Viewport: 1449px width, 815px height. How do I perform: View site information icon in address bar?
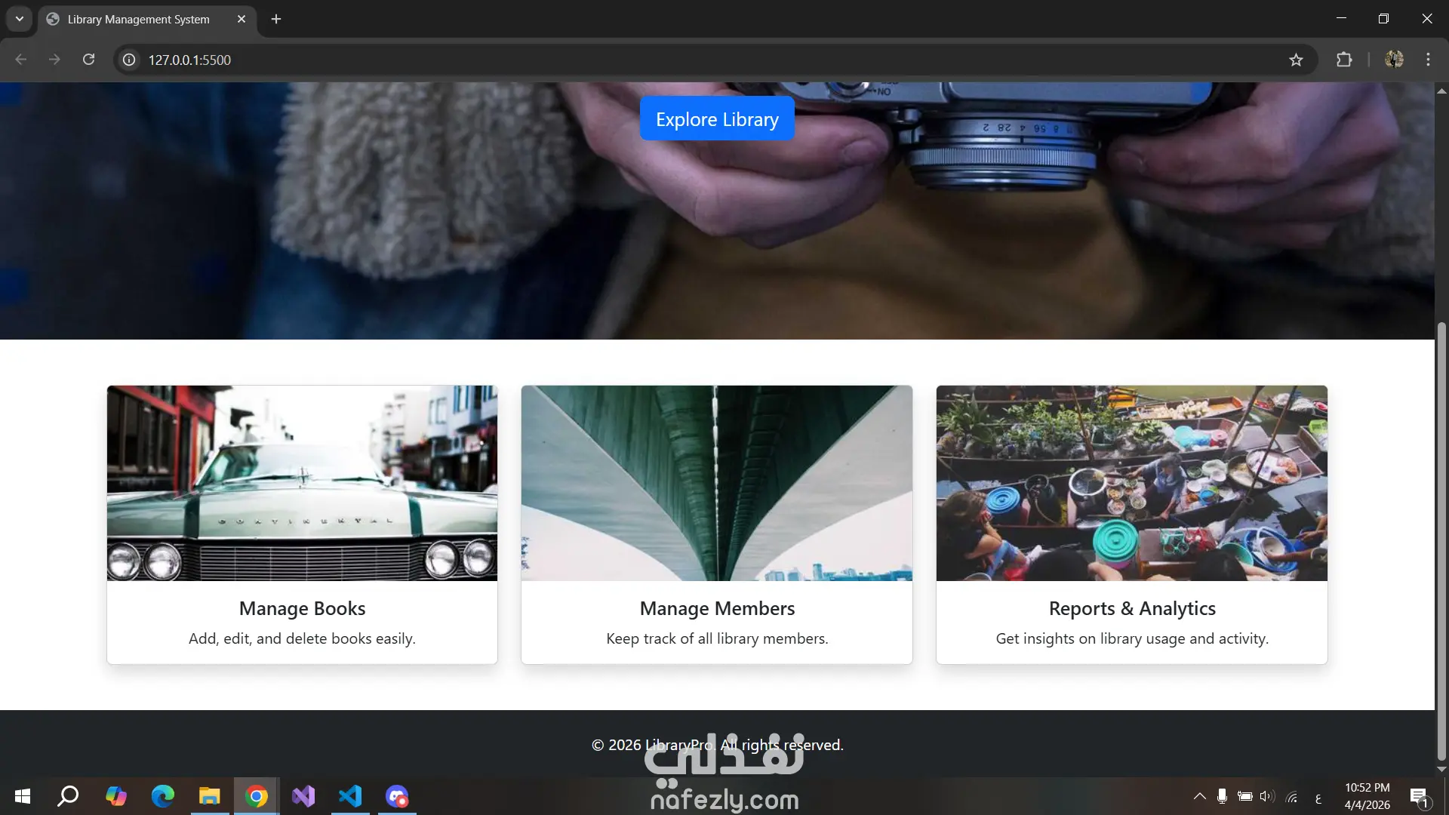[x=130, y=60]
